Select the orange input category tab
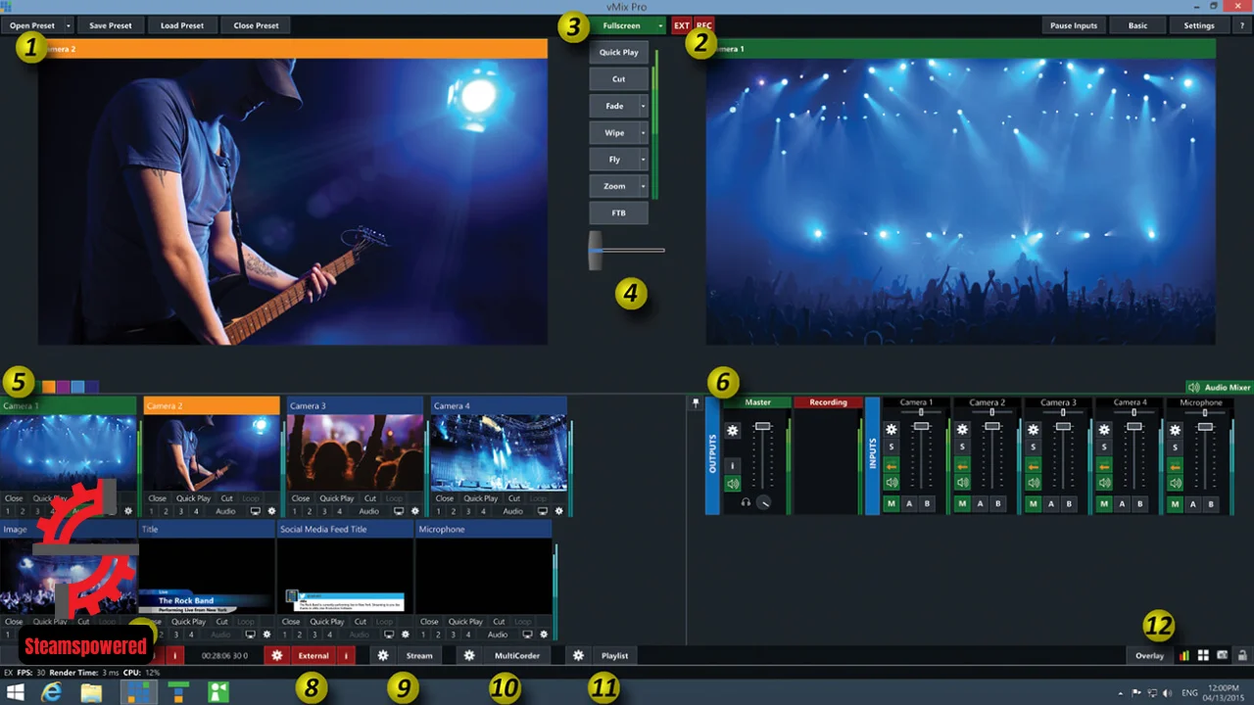The image size is (1254, 705). click(49, 387)
